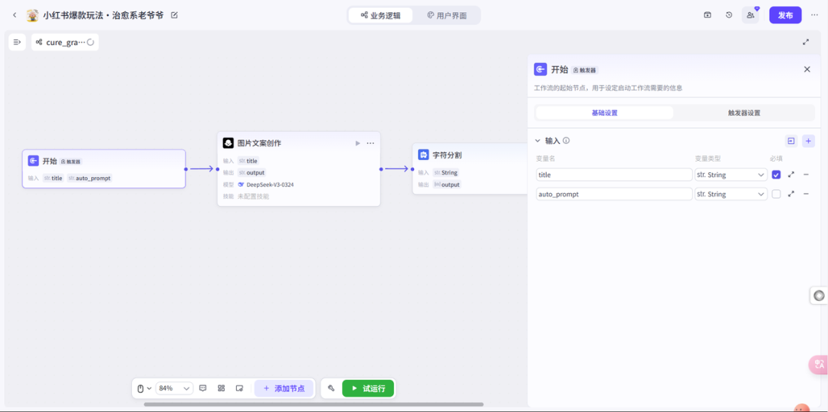828x412 pixels.
Task: Select the cure_gra workflow tab
Action: click(65, 42)
